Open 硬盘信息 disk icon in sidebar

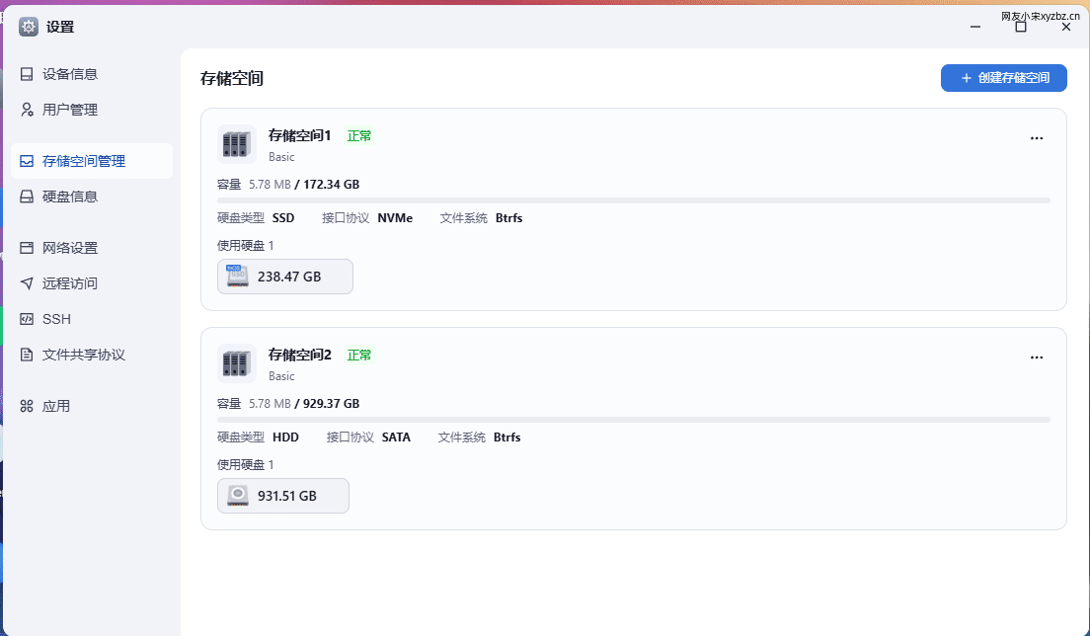[x=27, y=196]
